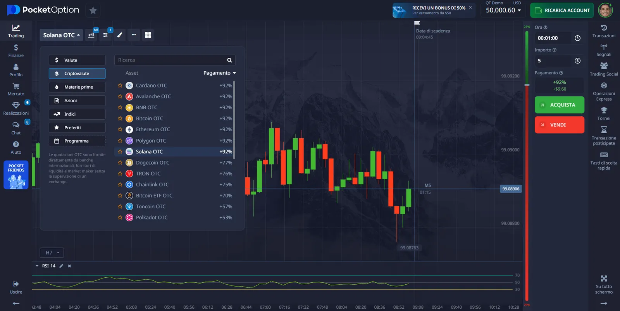Switch to the Valute category
This screenshot has height=311, width=620.
[77, 60]
